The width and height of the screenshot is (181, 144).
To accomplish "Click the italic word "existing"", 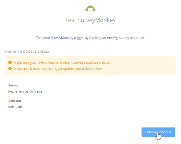I will pyautogui.click(x=113, y=38).
